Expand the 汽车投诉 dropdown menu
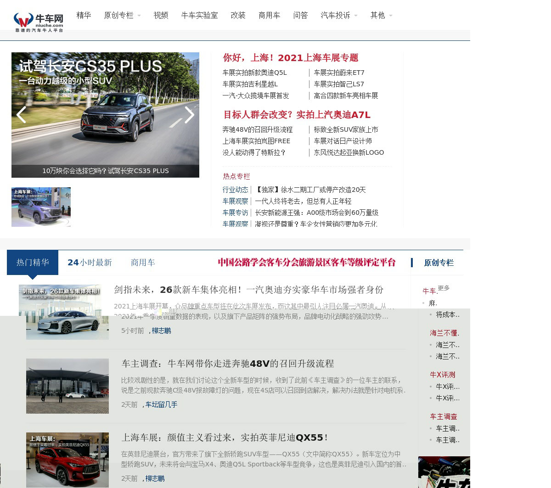551x488 pixels. [339, 16]
